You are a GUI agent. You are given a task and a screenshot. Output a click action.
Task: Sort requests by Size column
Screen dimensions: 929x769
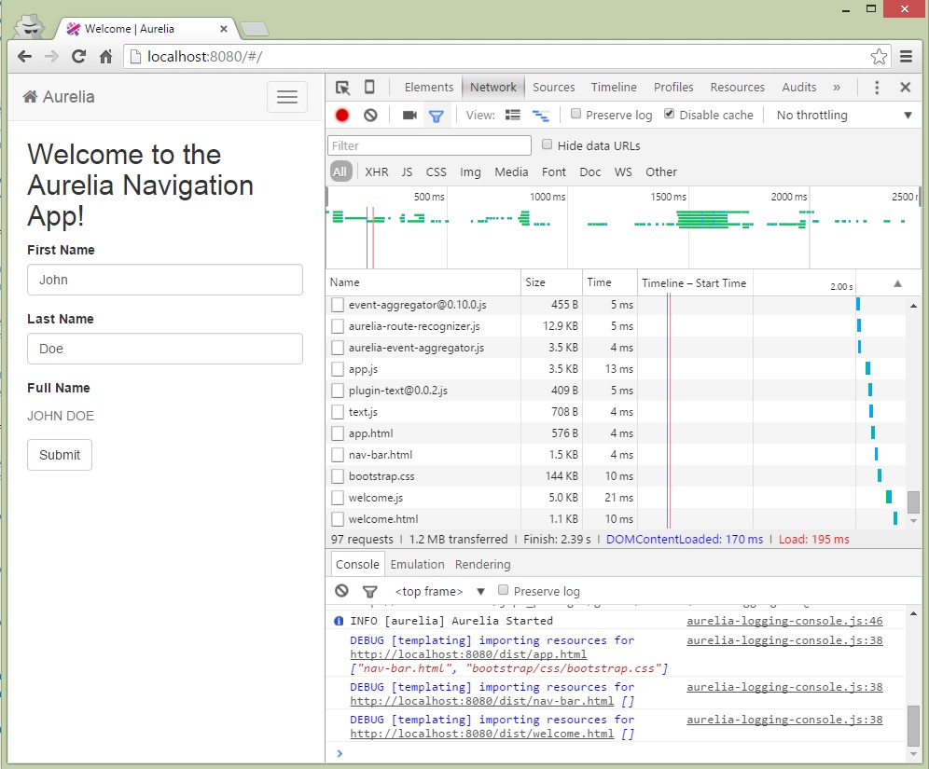pos(551,283)
